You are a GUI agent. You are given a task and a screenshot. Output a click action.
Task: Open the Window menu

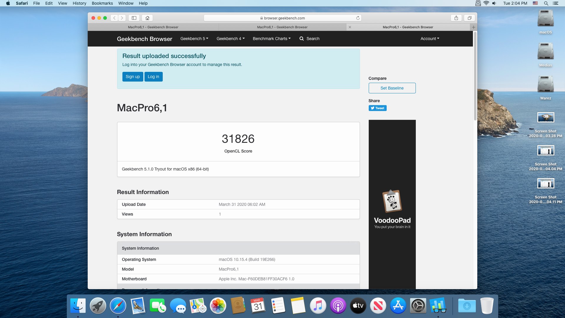(x=126, y=3)
